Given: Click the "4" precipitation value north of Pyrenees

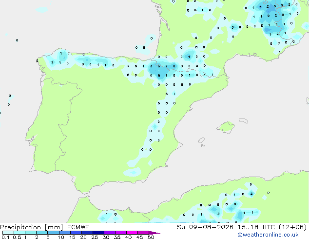Looking at the screenshot, I should click(x=189, y=57).
